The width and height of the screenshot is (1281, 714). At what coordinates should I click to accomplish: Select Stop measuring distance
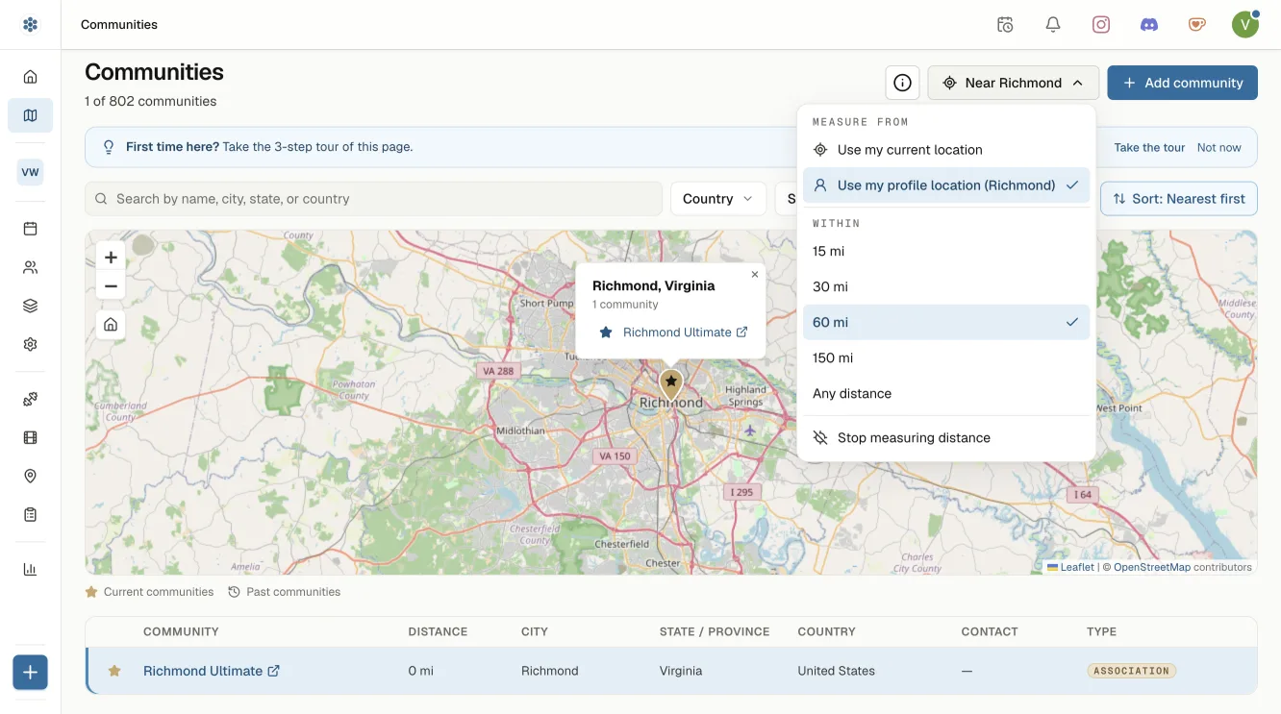click(x=946, y=437)
